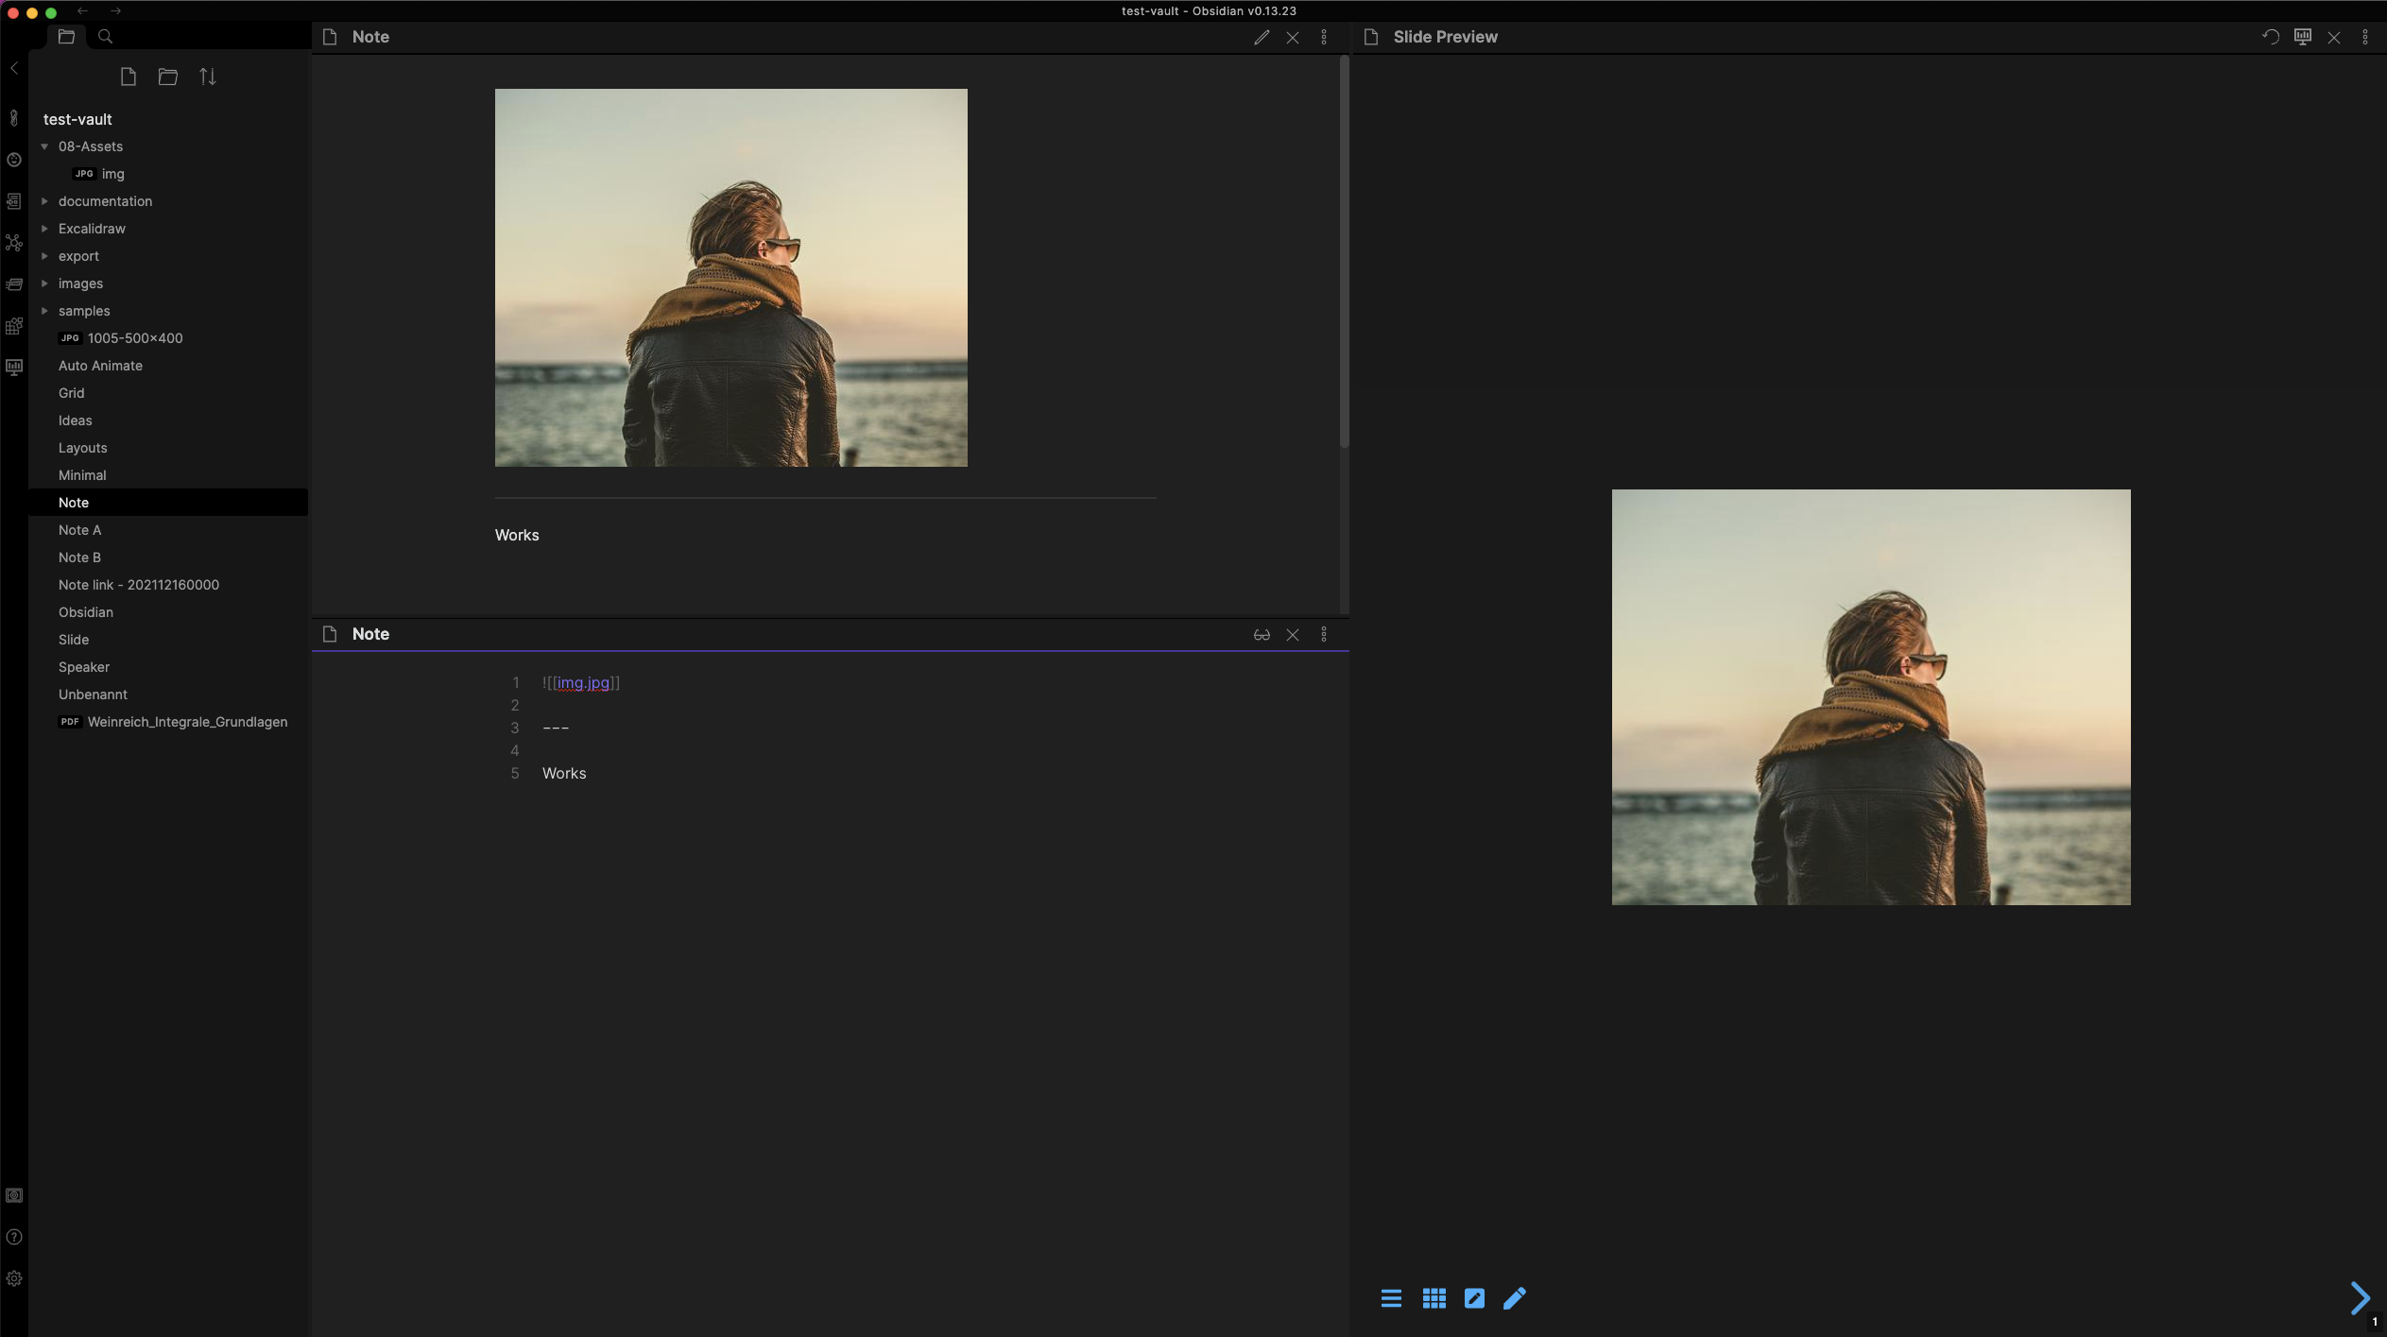Viewport: 2387px width, 1337px height.
Task: Open the new folder icon in the file explorer
Action: (168, 77)
